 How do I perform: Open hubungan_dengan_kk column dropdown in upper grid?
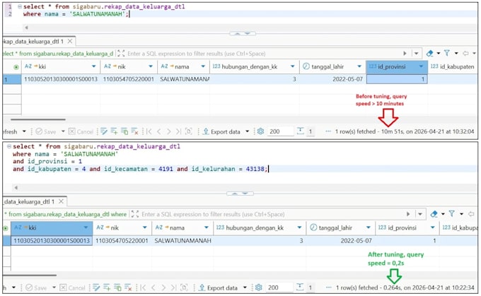click(x=292, y=66)
